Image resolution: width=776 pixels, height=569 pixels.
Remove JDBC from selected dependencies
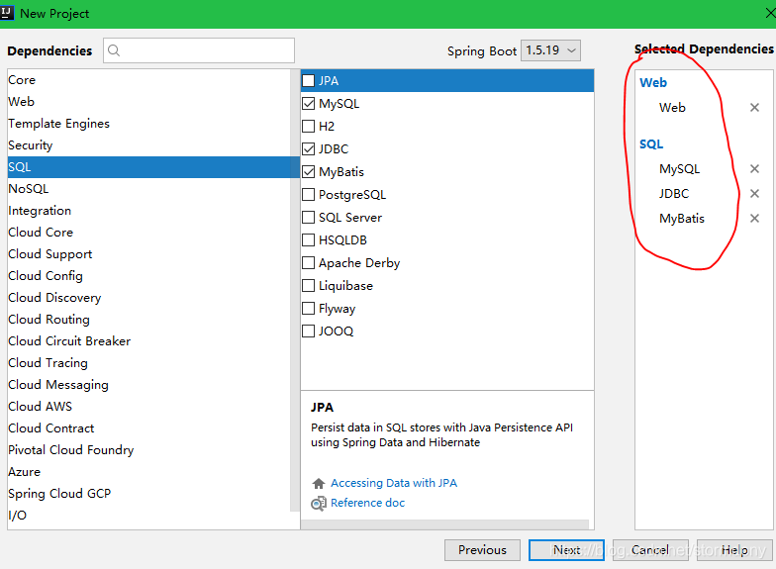(x=754, y=194)
